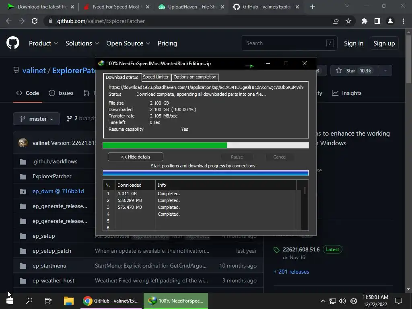This screenshot has width=412, height=309.
Task: Open the + 201 releases link
Action: click(291, 272)
